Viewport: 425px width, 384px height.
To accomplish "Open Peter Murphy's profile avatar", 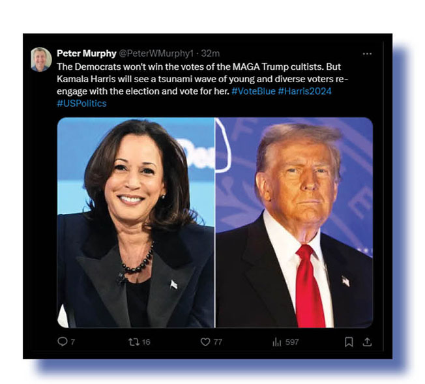I will pyautogui.click(x=41, y=59).
